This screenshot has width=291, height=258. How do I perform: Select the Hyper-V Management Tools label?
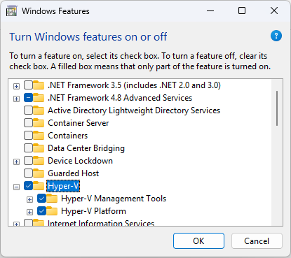(x=114, y=199)
